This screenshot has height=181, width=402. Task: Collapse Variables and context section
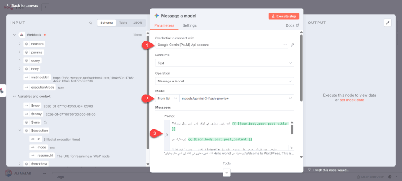coord(15,97)
